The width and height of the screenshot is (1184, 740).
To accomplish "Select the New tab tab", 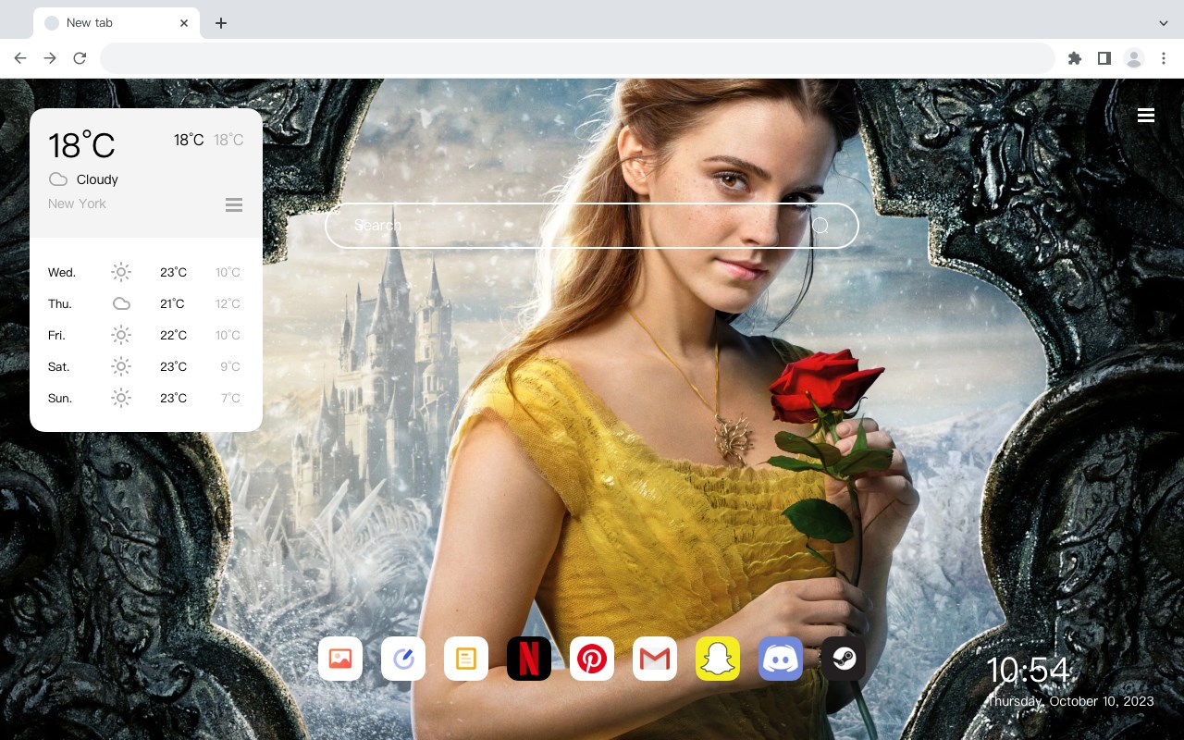I will pos(117,23).
